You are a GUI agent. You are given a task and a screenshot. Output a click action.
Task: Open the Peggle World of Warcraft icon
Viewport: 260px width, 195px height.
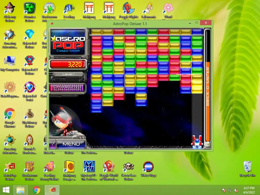click(x=109, y=171)
